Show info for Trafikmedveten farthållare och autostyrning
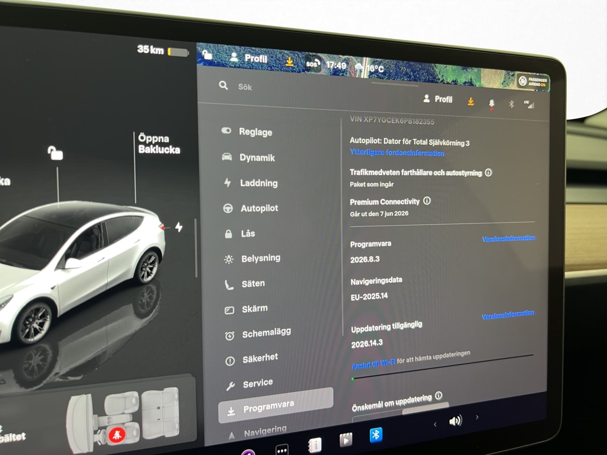 tap(488, 173)
